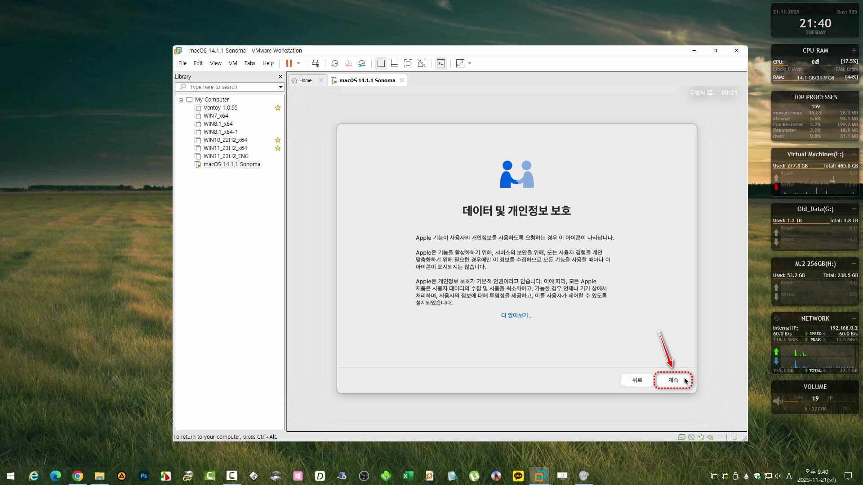Open the stretch display dropdown arrow
The width and height of the screenshot is (863, 485).
(470, 63)
